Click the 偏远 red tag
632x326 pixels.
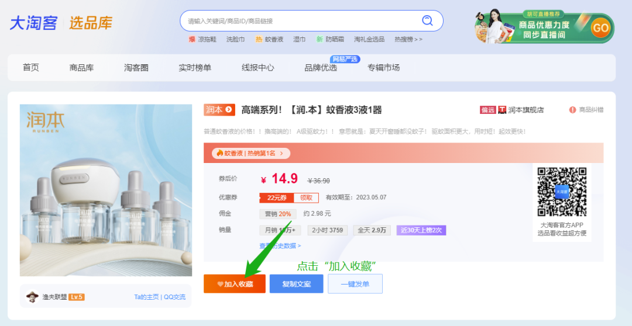(487, 110)
